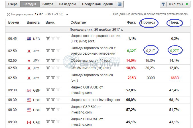This screenshot has height=128, width=193.
Task: Open event Объём импорта (г/г) (окт)
Action: (x=91, y=68)
